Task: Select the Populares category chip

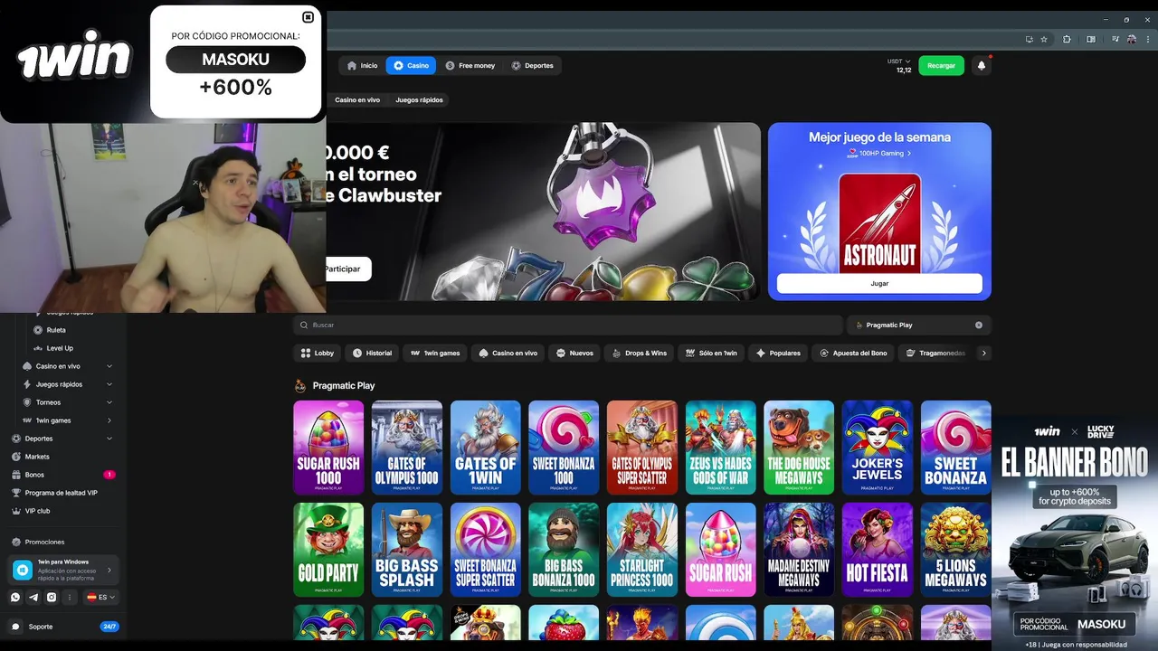Action: coord(778,353)
